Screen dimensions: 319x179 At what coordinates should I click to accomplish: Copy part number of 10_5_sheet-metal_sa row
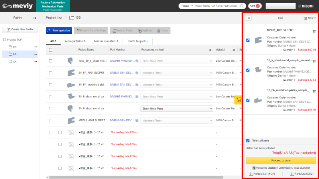[137, 97]
